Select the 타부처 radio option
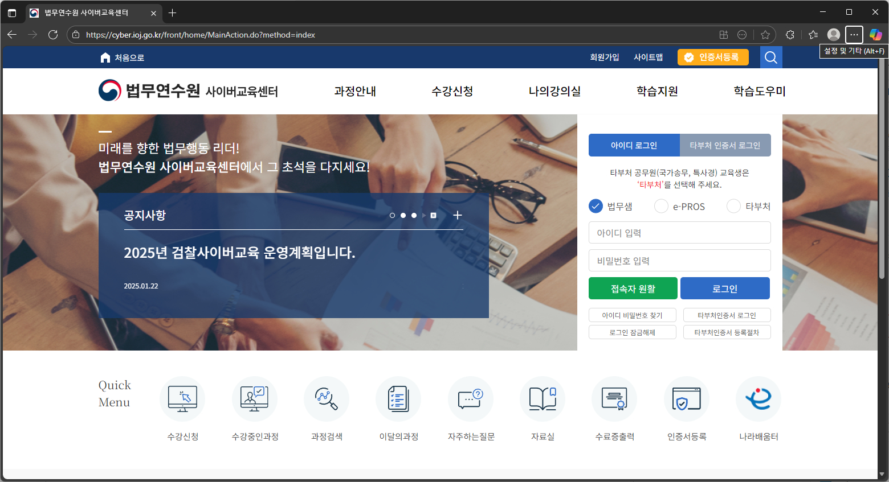This screenshot has width=889, height=482. [x=733, y=206]
